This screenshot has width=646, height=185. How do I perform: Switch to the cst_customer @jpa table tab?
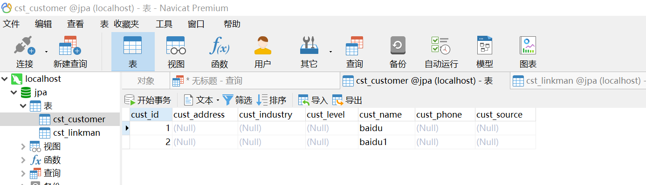[x=425, y=81]
